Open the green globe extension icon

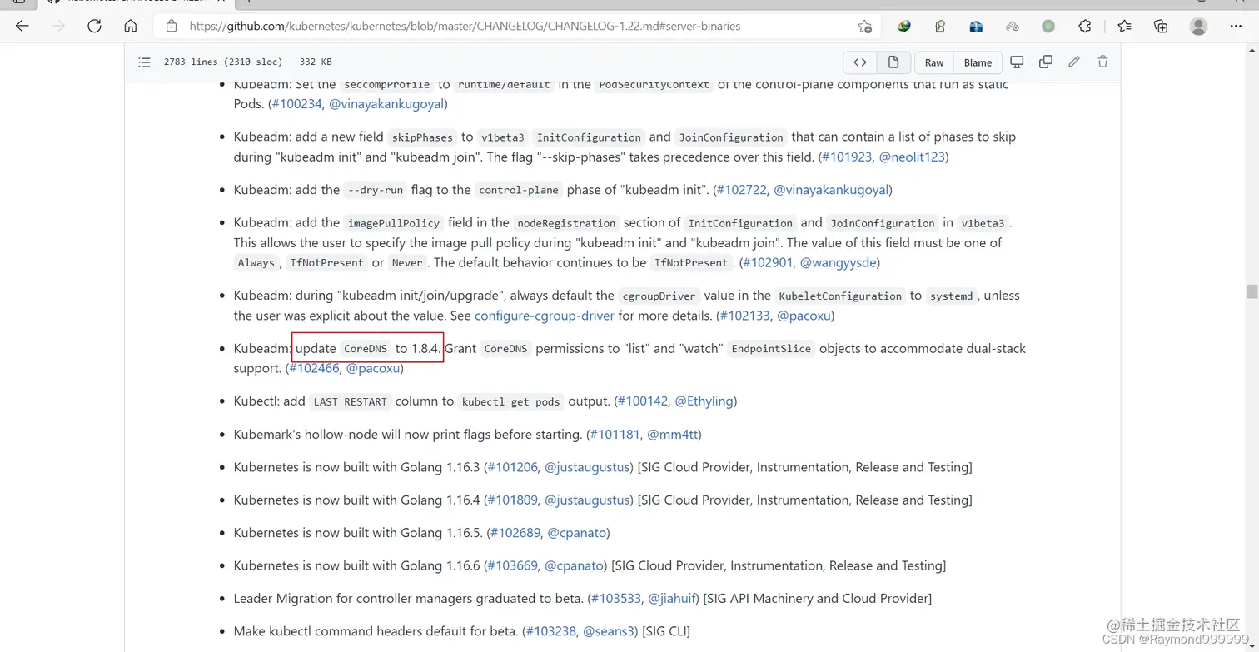click(x=903, y=26)
